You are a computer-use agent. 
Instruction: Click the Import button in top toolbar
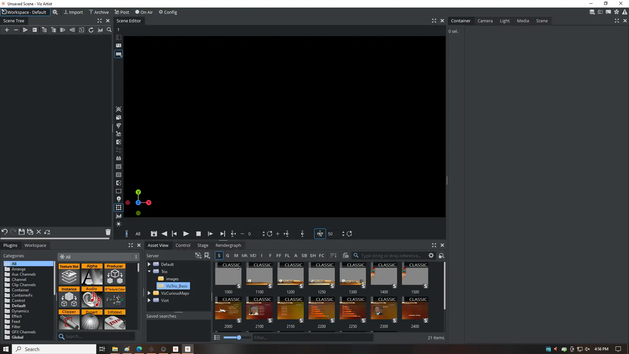point(73,12)
